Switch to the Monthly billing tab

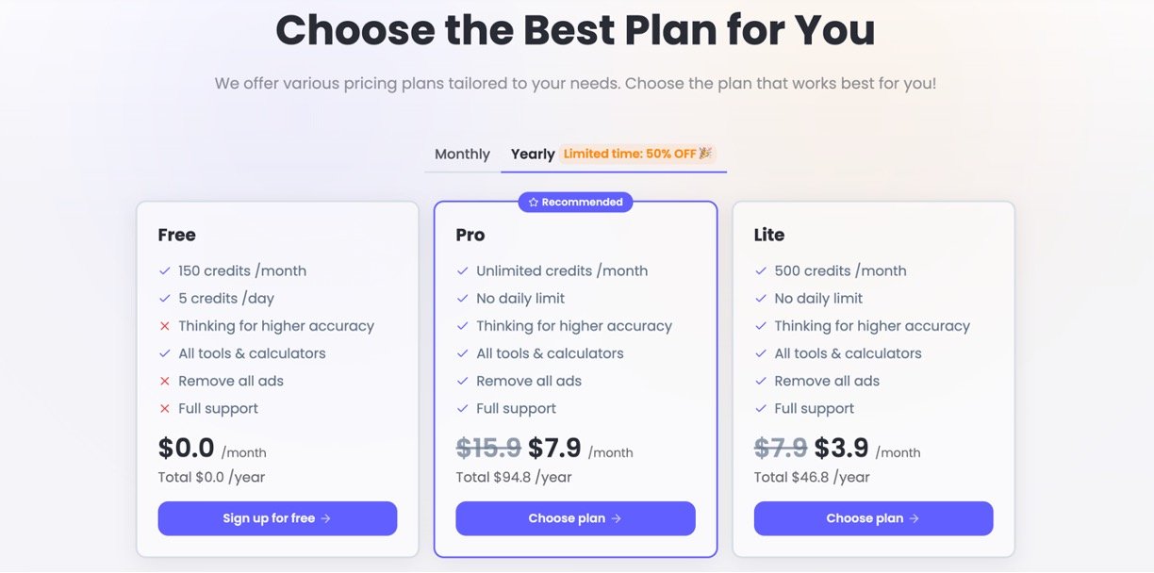pyautogui.click(x=462, y=155)
